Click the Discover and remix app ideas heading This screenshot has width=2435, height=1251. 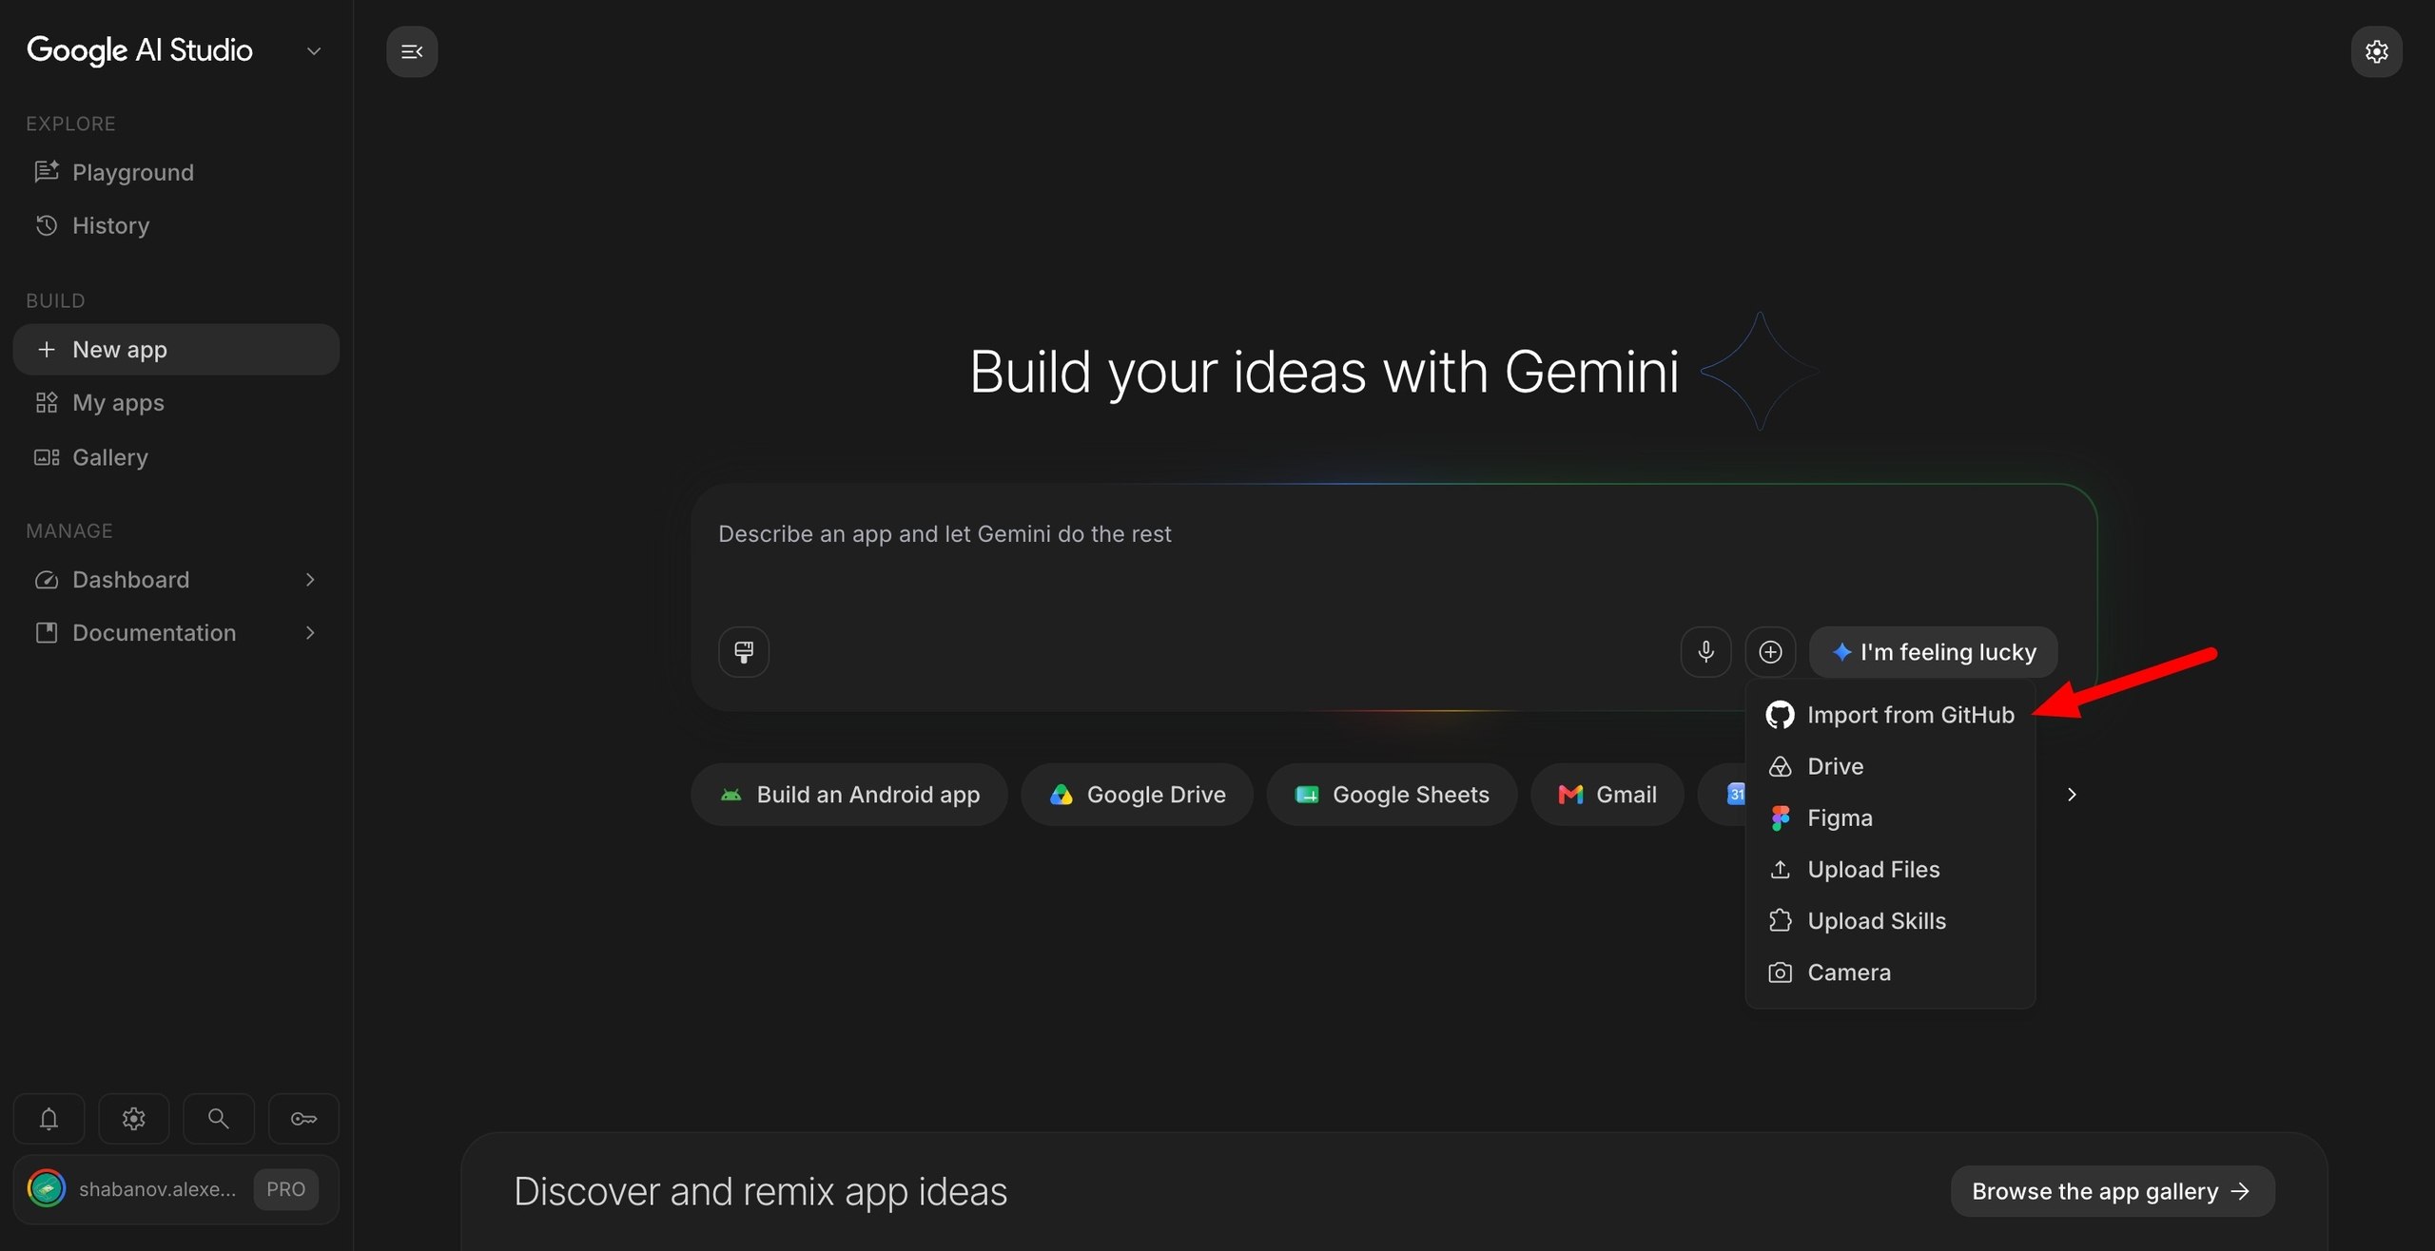click(x=760, y=1191)
